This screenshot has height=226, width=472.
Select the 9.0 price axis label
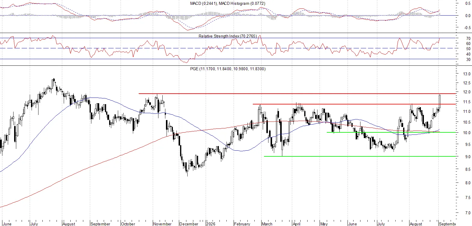[468, 157]
